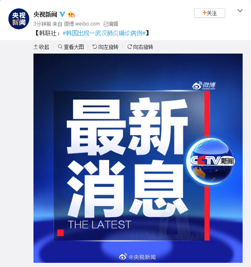Click the magnifier icon beside 查看大图
Viewport: 251px width, 267px height.
[60, 46]
